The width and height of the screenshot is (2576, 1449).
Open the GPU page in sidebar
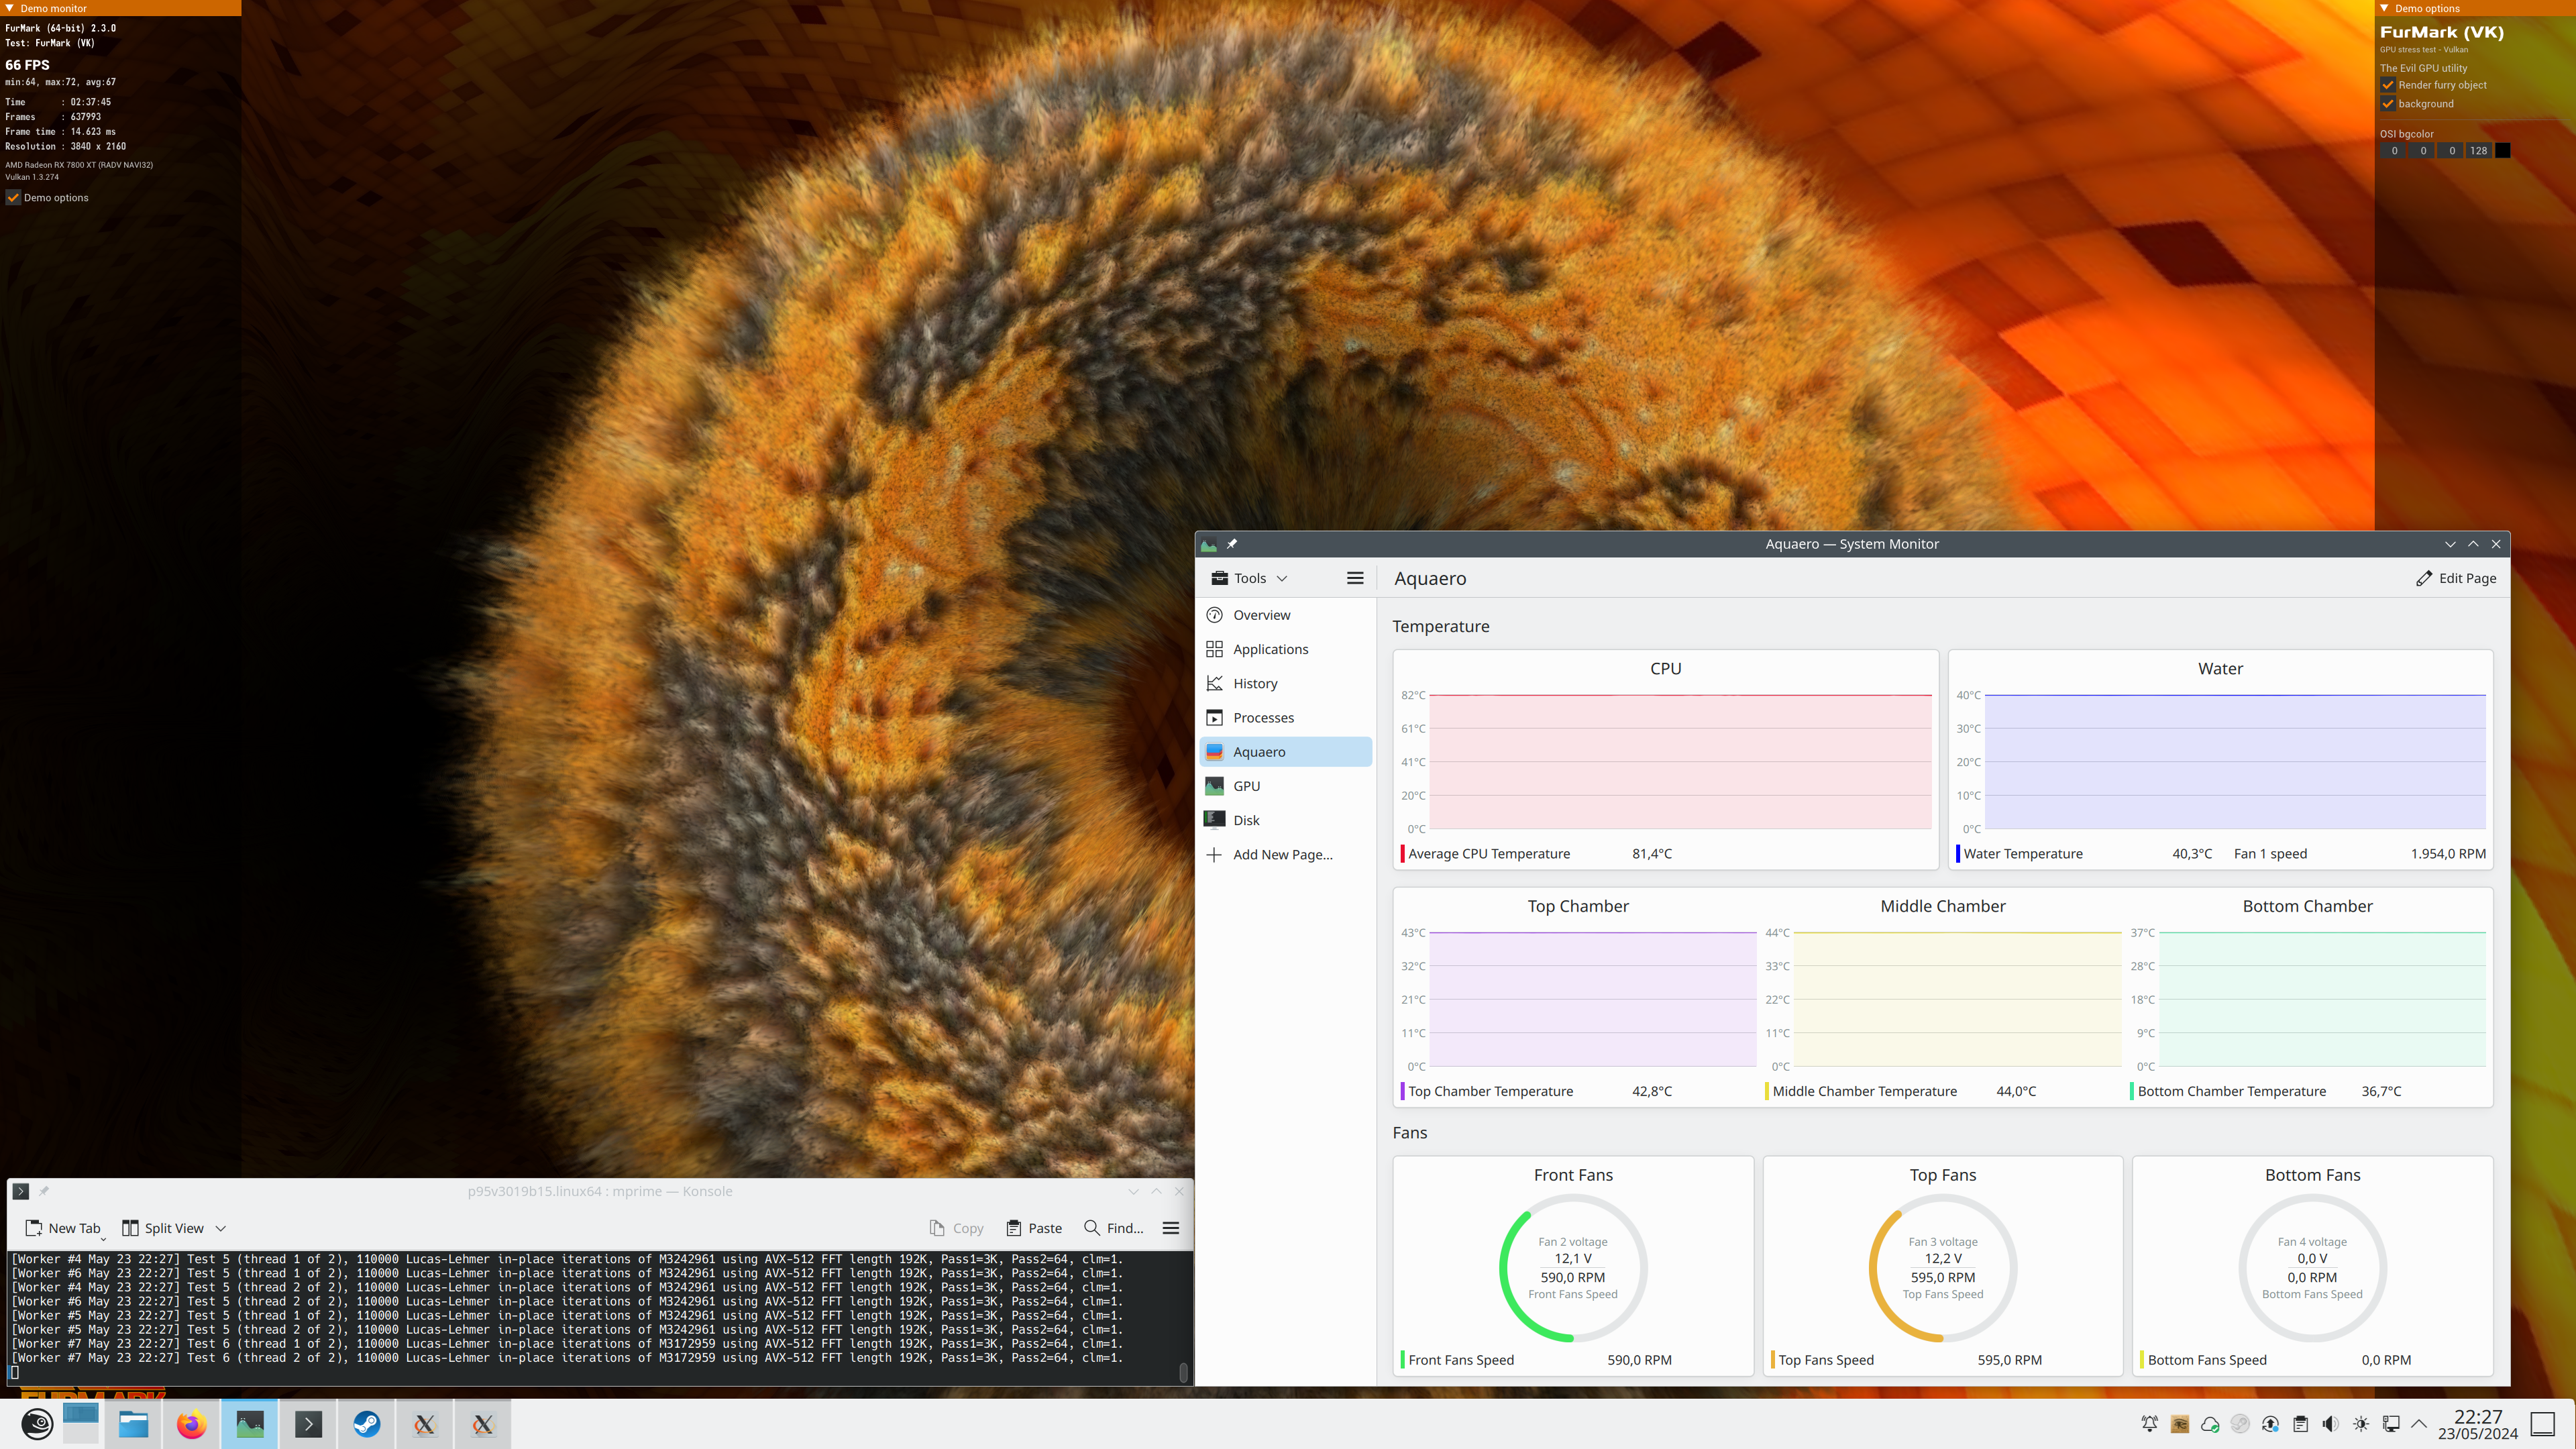click(x=1246, y=786)
